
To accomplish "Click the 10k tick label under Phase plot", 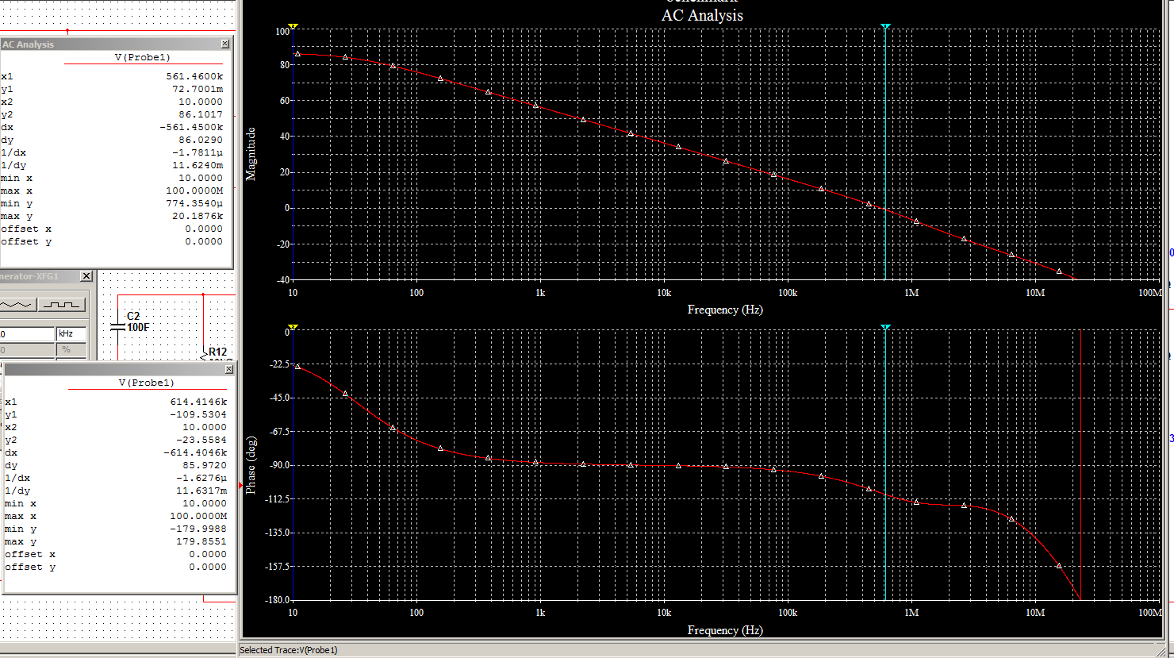I will pos(664,613).
